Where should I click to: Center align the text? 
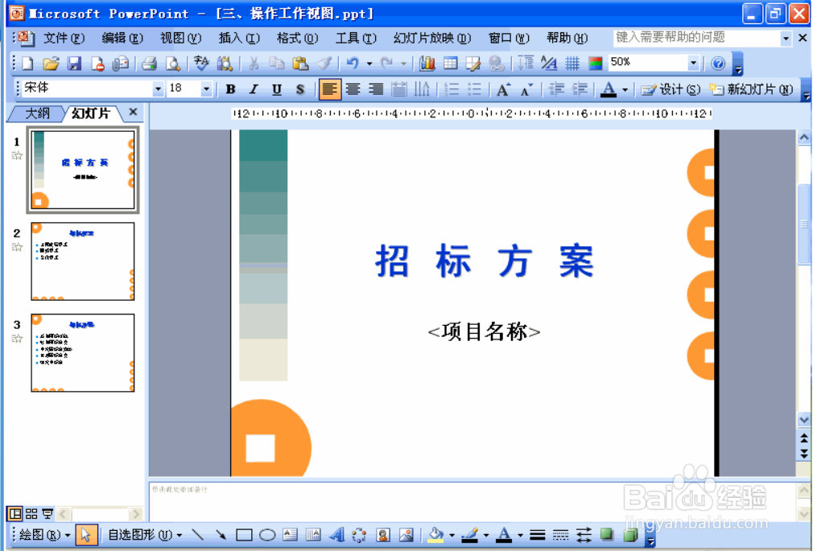pyautogui.click(x=353, y=89)
